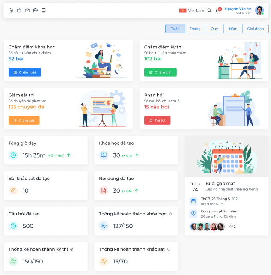271x275 pixels.
Task: Open the calendar icon in top bar
Action: pos(19,10)
